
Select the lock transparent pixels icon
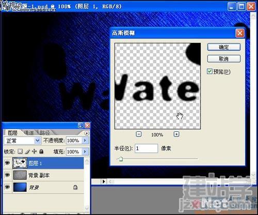coord(20,151)
